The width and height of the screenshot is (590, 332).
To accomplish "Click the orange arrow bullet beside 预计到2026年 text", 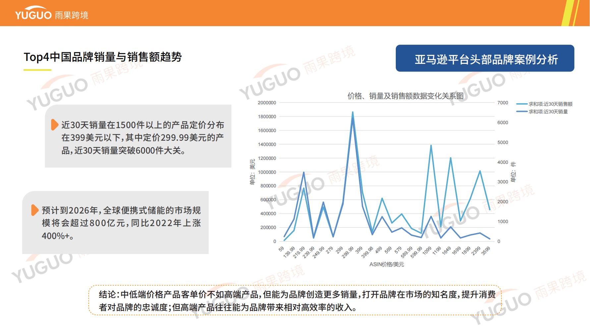I will tap(35, 210).
